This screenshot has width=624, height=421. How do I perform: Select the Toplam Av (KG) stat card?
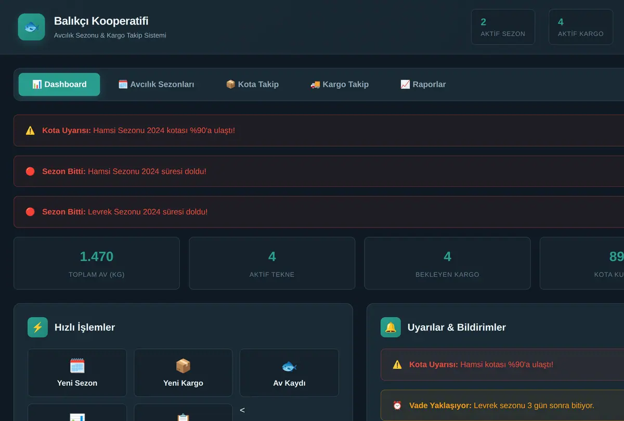coord(97,263)
